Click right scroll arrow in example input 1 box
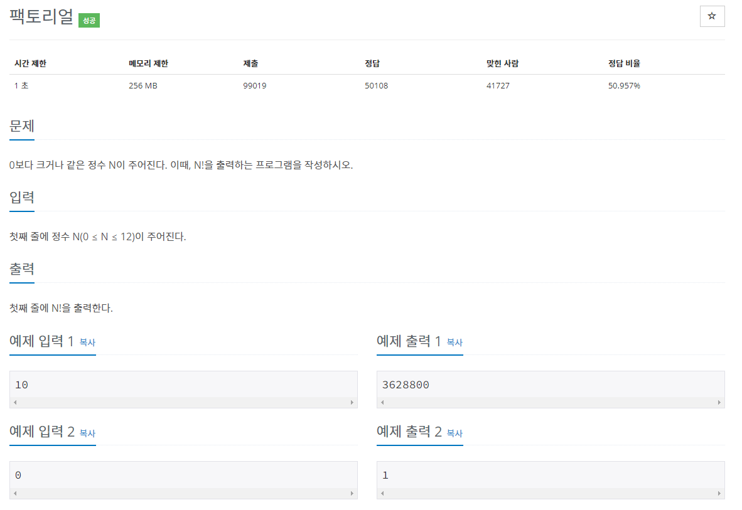Viewport: 742px width, 510px height. pos(352,402)
